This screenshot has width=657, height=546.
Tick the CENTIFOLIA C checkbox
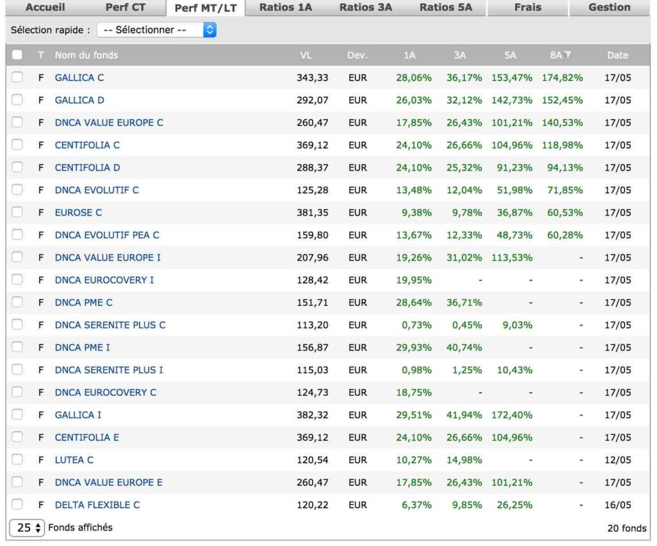17,144
